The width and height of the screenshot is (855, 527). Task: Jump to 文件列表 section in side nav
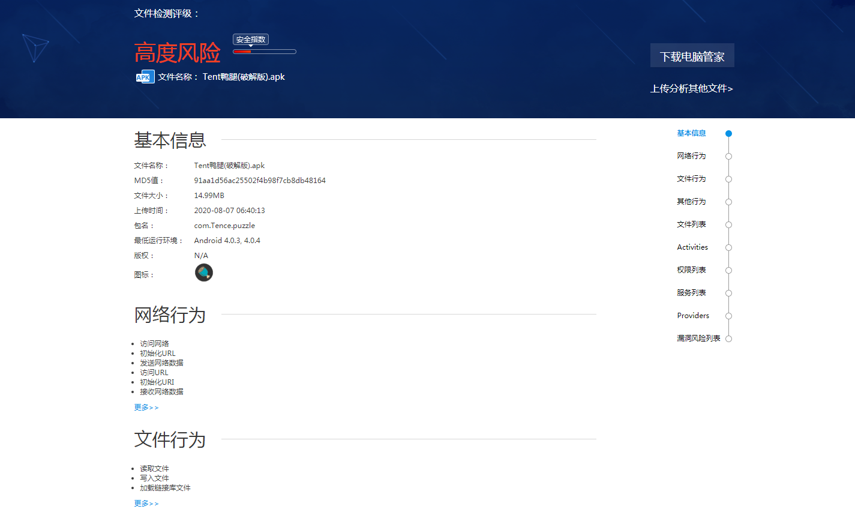coord(691,224)
